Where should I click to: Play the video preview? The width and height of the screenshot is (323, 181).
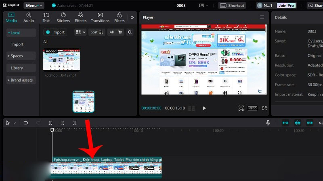[x=204, y=108]
